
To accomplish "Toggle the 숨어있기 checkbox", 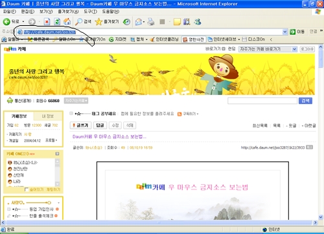I will (x=27, y=189).
